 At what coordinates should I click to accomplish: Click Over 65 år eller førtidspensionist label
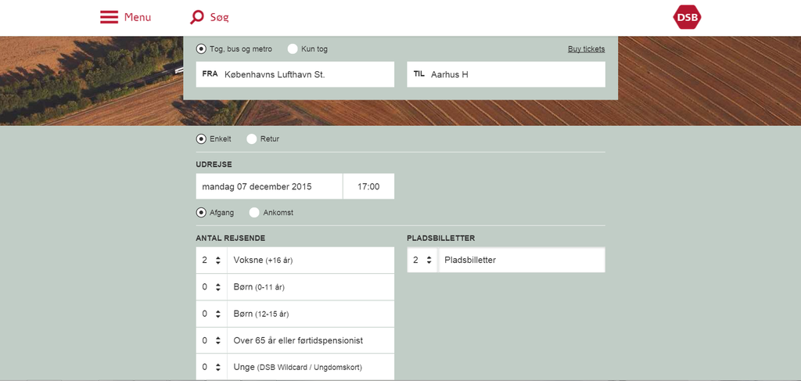pyautogui.click(x=298, y=340)
